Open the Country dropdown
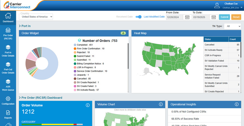Image resolution: width=244 pixels, height=126 pixels. pos(36,17)
